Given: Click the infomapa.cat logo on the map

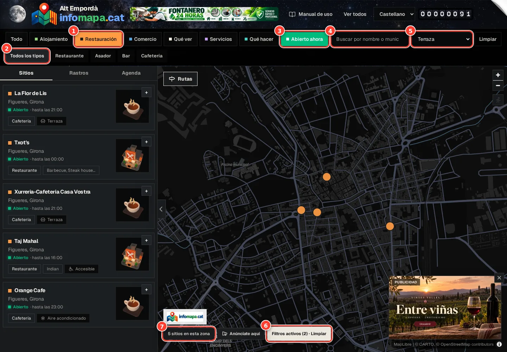Looking at the screenshot, I should pos(185,316).
